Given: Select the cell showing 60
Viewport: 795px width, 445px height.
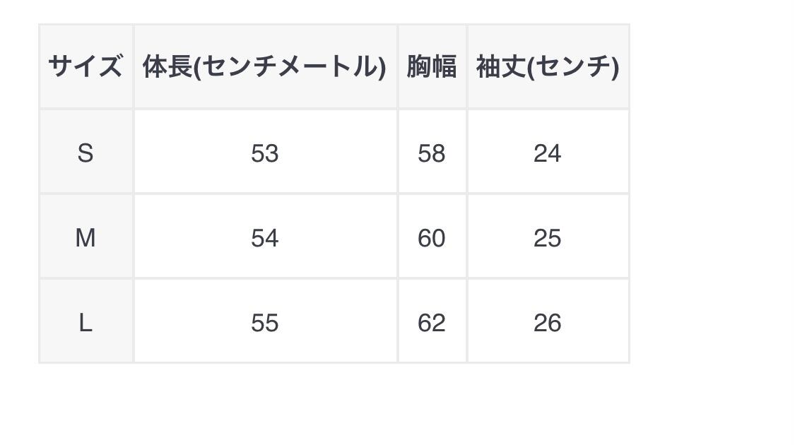Looking at the screenshot, I should pyautogui.click(x=432, y=238).
